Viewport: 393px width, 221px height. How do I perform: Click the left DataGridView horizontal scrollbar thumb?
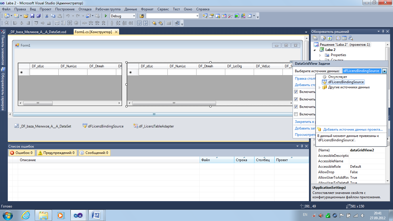(x=38, y=103)
